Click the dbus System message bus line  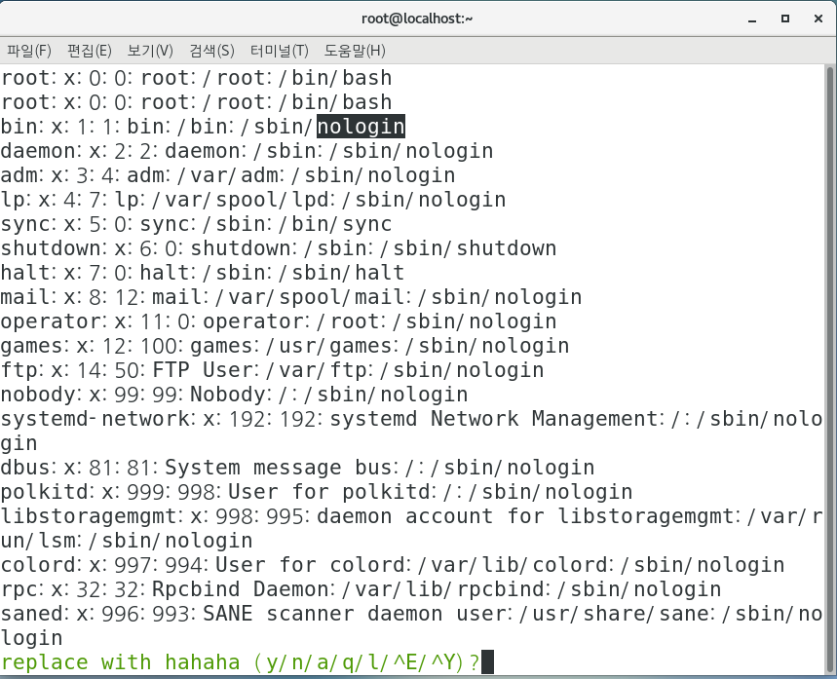pyautogui.click(x=297, y=468)
